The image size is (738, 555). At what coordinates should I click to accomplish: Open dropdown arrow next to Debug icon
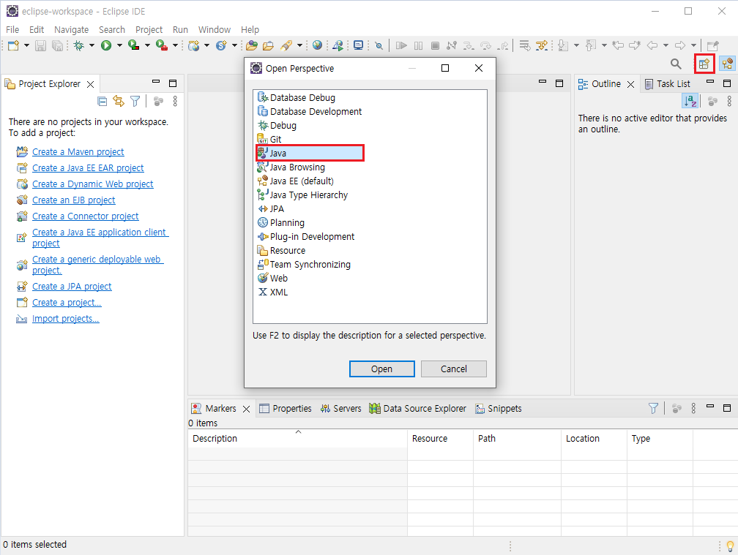click(92, 45)
